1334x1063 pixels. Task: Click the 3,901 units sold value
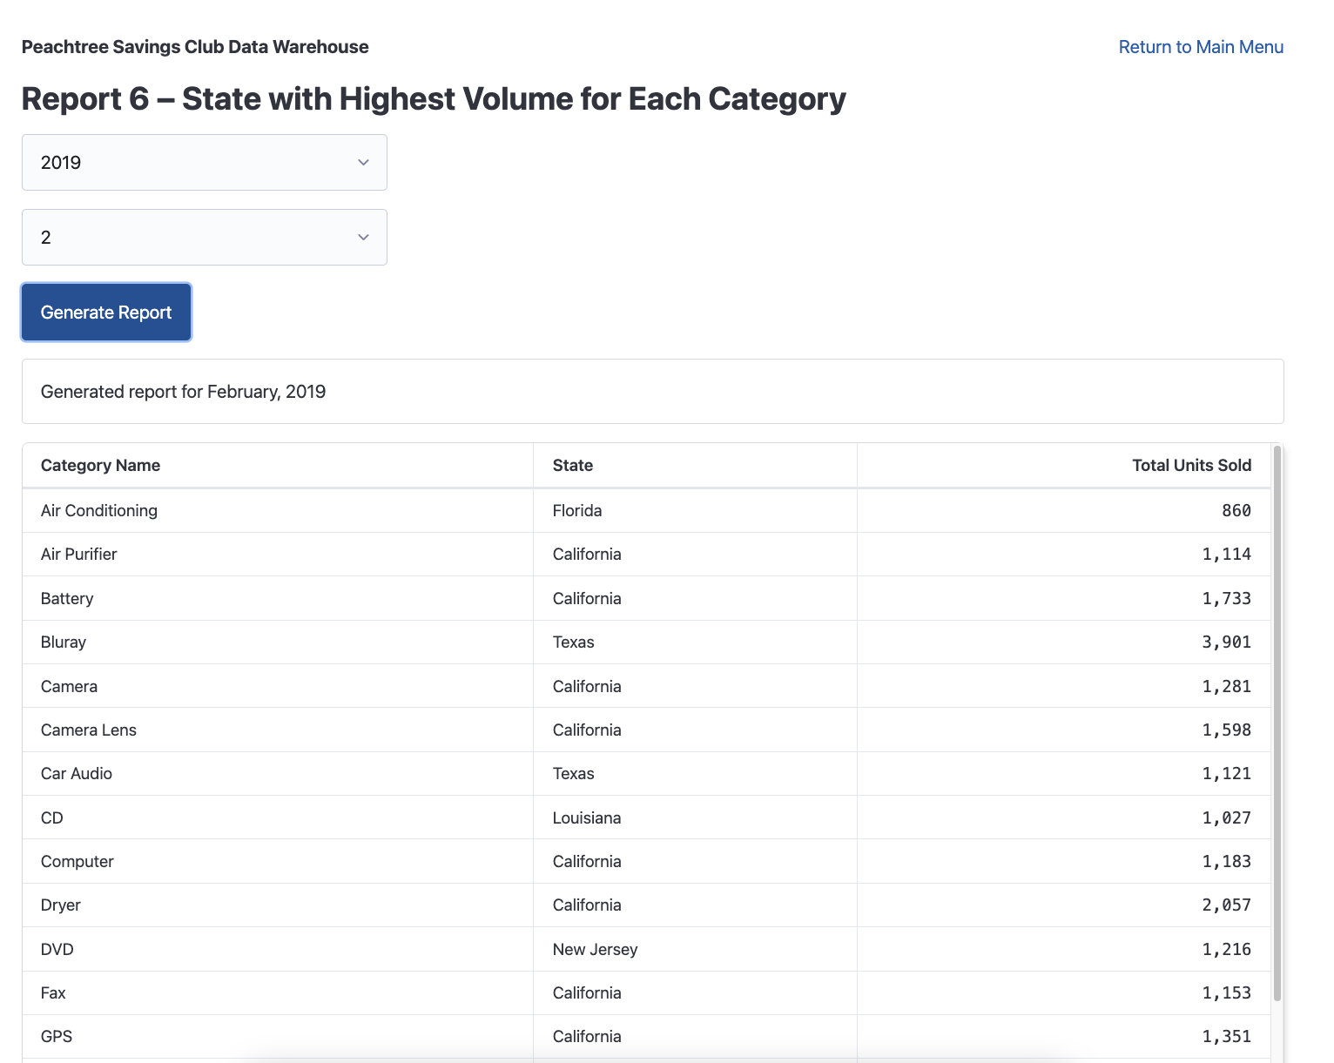(x=1226, y=642)
